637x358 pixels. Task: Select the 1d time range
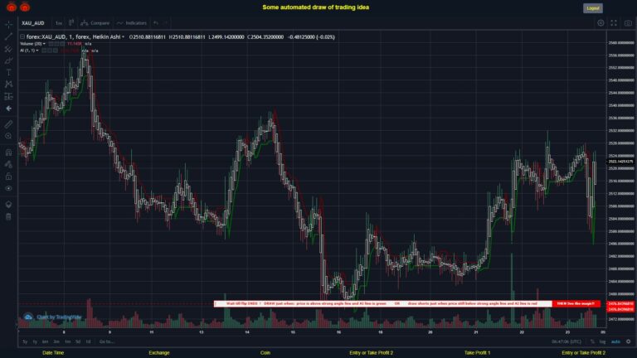88,341
